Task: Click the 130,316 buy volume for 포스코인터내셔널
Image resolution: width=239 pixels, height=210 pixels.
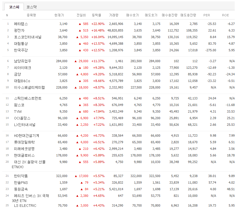Action: 173,37
